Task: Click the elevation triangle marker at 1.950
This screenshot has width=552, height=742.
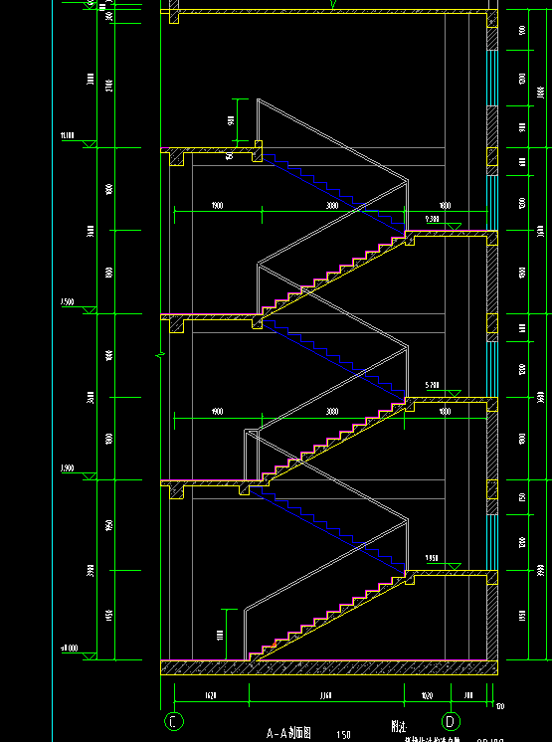Action: (x=455, y=566)
